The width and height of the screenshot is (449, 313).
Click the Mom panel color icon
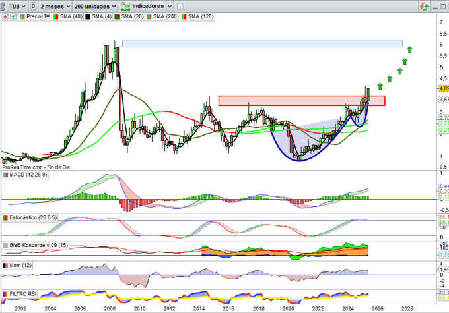(x=5, y=266)
